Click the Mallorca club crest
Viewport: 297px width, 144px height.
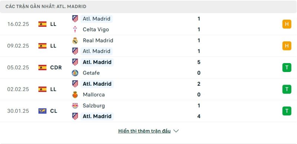tap(75, 95)
